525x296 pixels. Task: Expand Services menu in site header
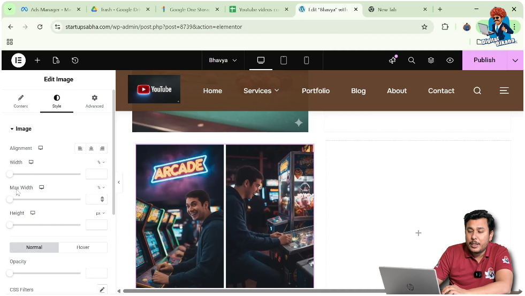[x=261, y=91]
